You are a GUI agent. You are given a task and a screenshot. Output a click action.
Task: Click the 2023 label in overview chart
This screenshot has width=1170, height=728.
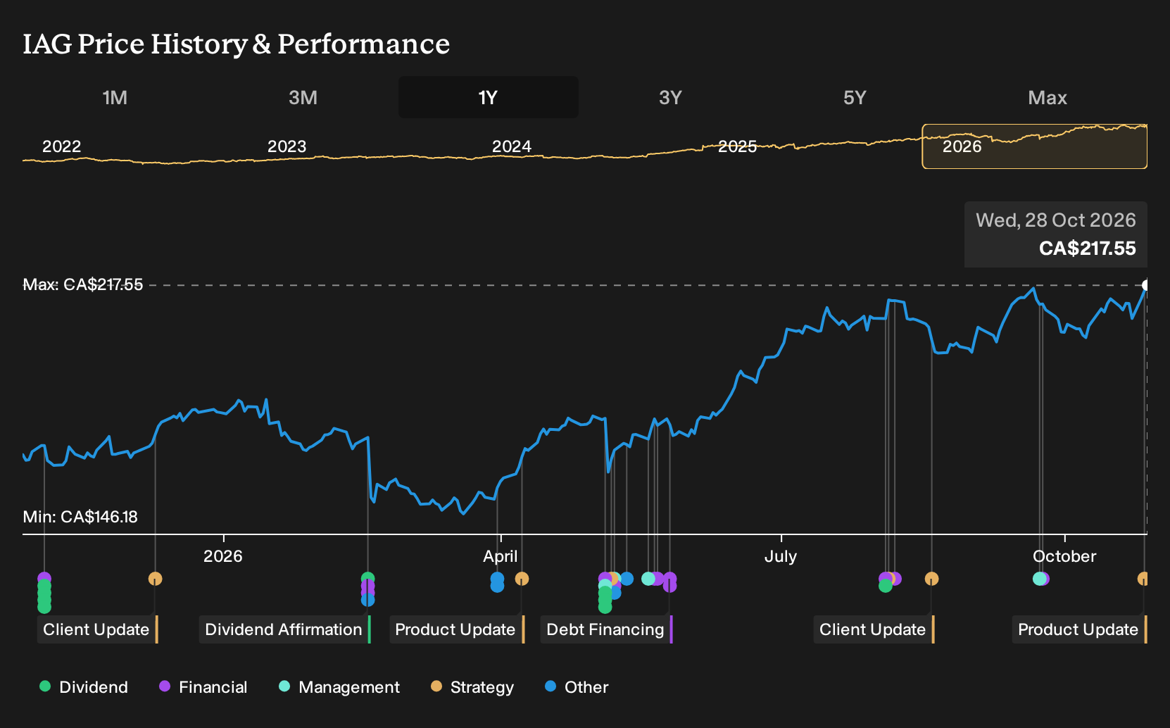pos(287,146)
